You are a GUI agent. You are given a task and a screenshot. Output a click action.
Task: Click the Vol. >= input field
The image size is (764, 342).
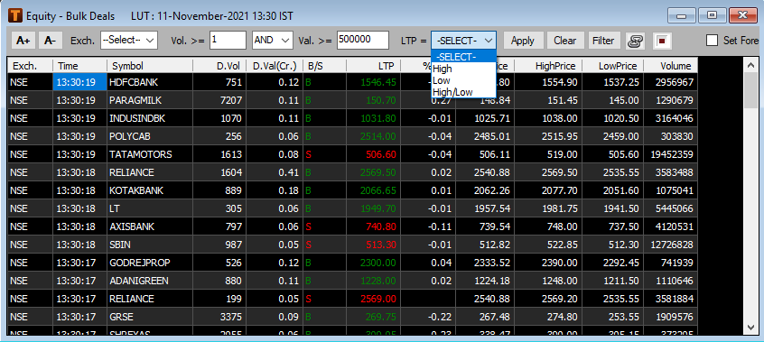pyautogui.click(x=228, y=41)
